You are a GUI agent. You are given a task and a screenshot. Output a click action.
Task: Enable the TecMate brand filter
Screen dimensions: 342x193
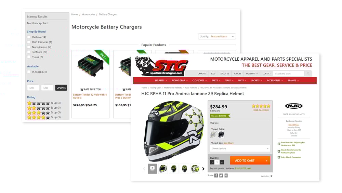point(29,52)
